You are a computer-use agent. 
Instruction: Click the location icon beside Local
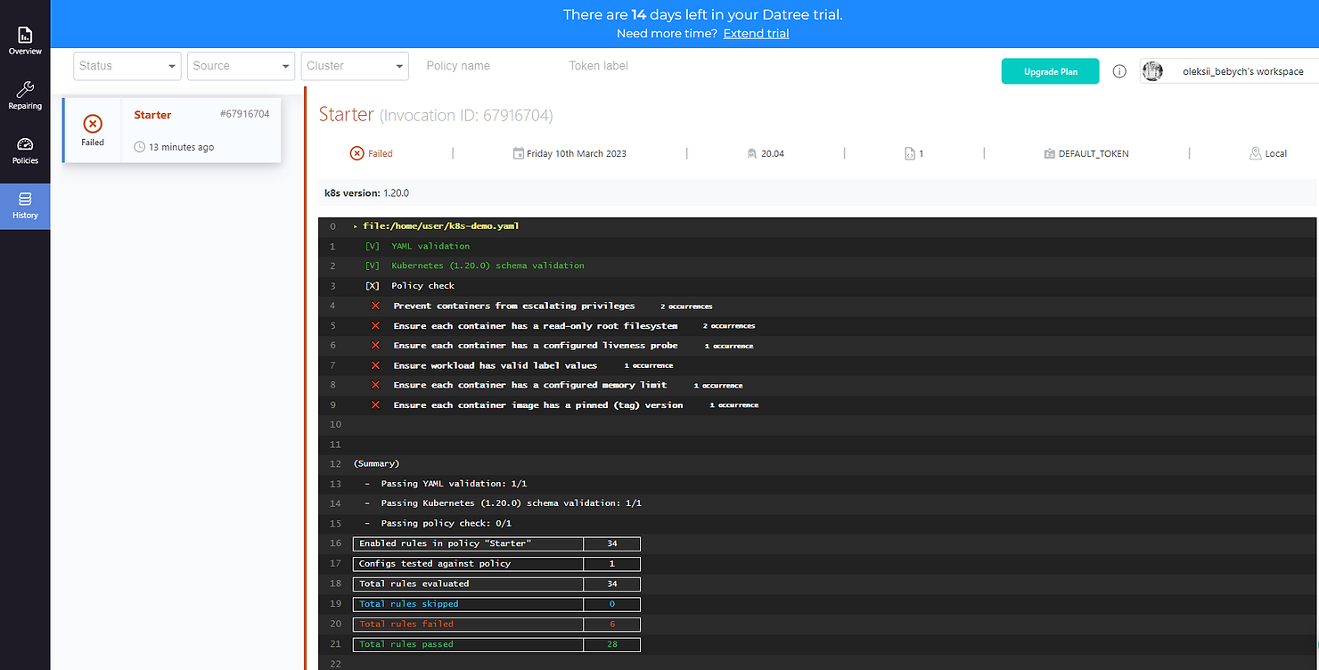point(1255,153)
